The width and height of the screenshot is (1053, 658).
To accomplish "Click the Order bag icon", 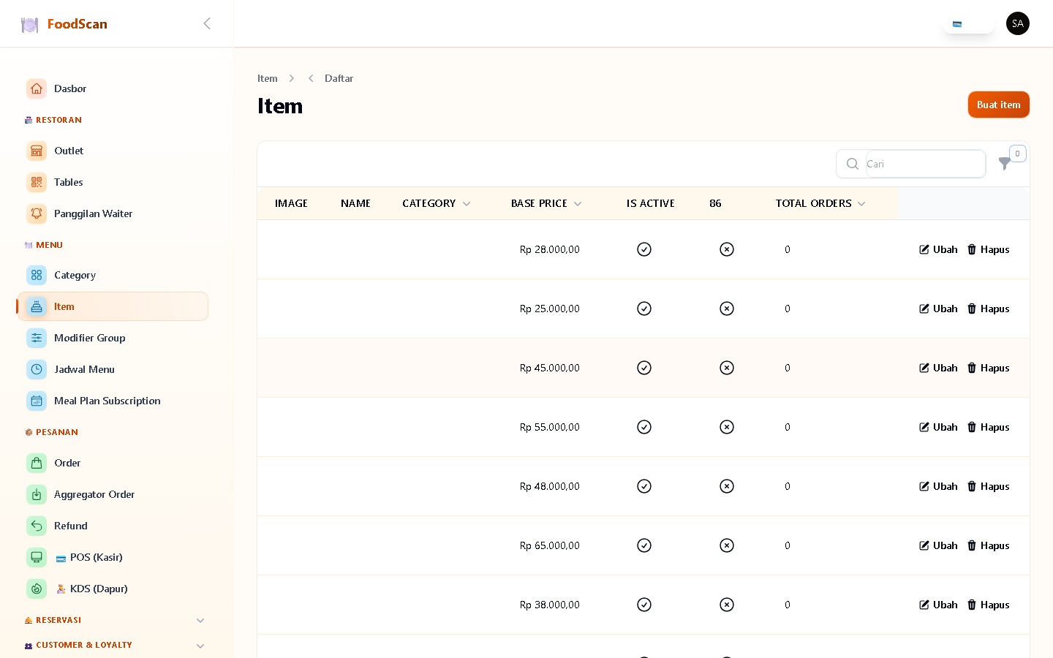I will click(x=37, y=463).
